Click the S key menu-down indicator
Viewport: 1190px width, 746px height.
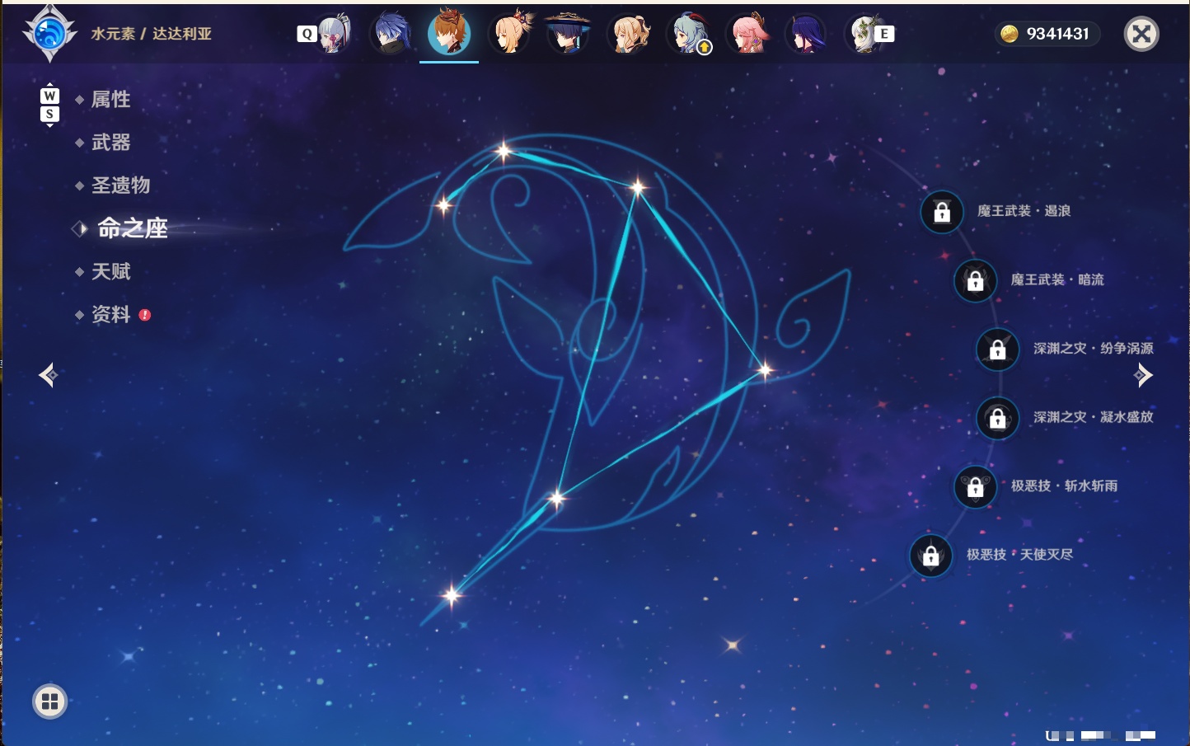49,114
